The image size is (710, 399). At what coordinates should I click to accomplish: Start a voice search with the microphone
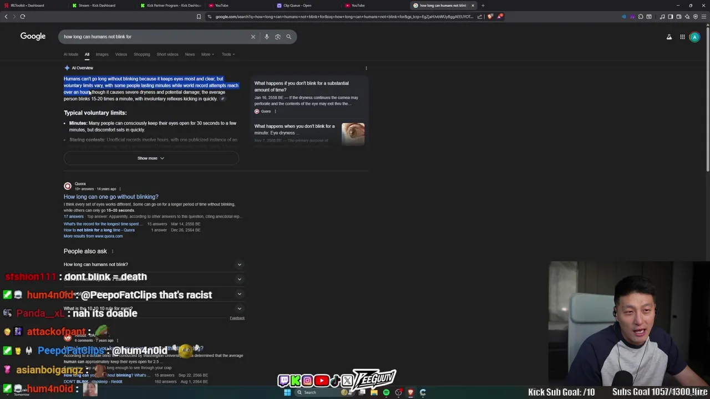pyautogui.click(x=267, y=37)
